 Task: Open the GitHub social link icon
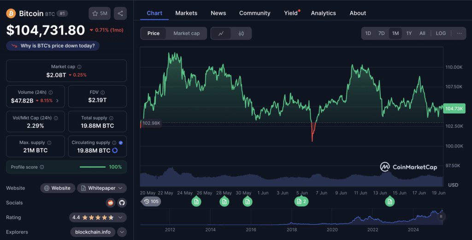point(122,203)
